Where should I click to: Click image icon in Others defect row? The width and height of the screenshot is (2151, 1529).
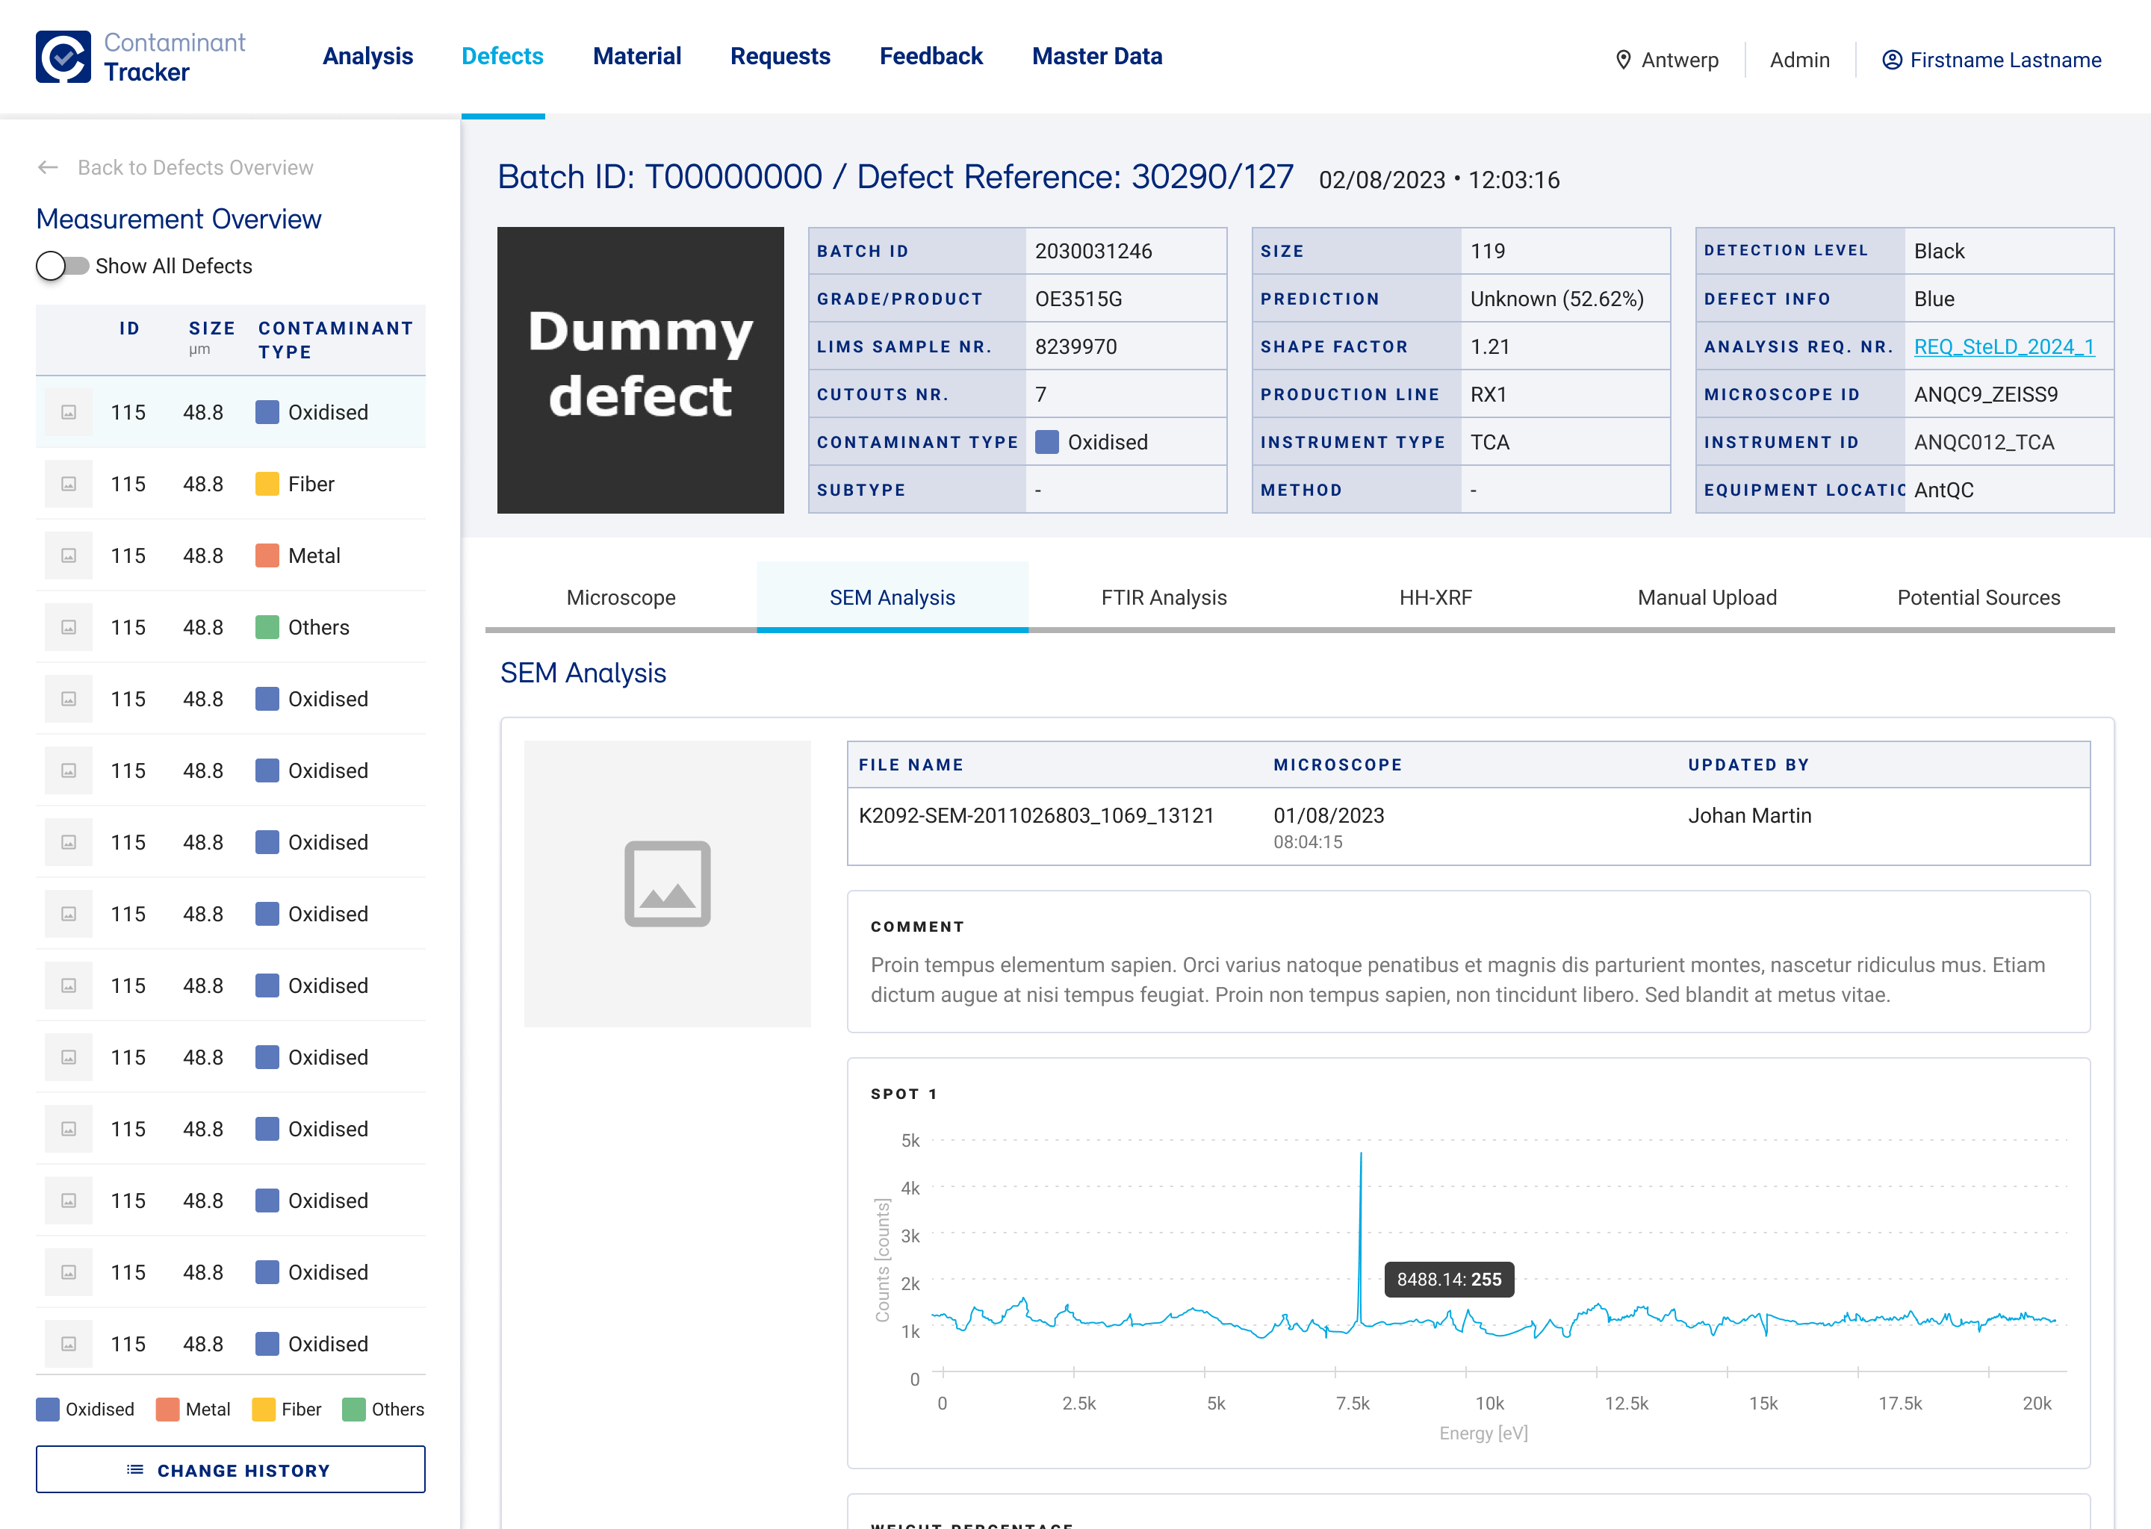pyautogui.click(x=69, y=627)
